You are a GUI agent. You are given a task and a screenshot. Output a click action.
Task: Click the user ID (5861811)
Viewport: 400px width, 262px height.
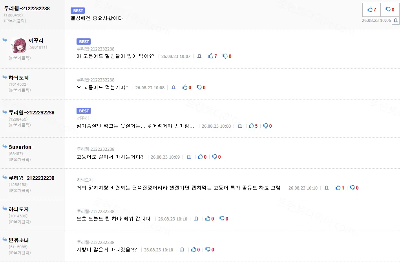click(x=38, y=47)
